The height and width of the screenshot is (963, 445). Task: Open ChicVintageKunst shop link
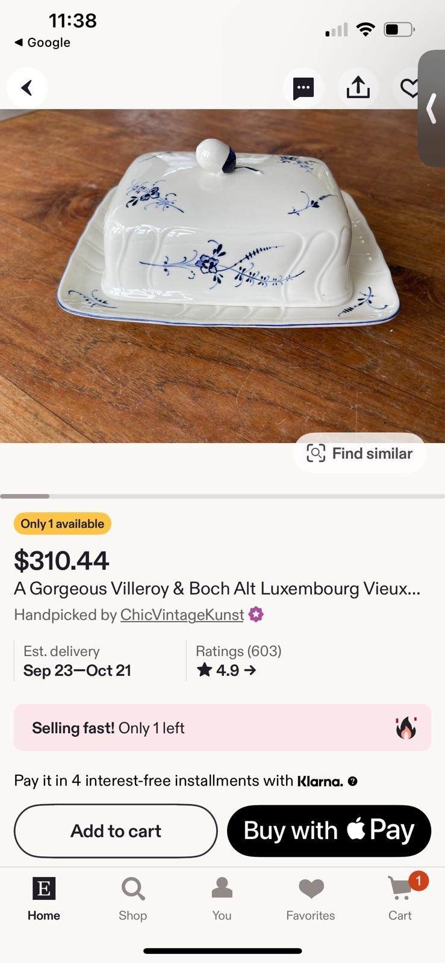[x=182, y=615]
